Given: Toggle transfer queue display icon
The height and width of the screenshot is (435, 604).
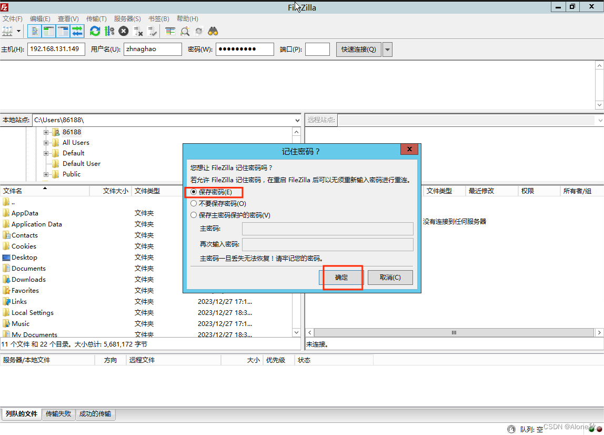Looking at the screenshot, I should point(77,31).
